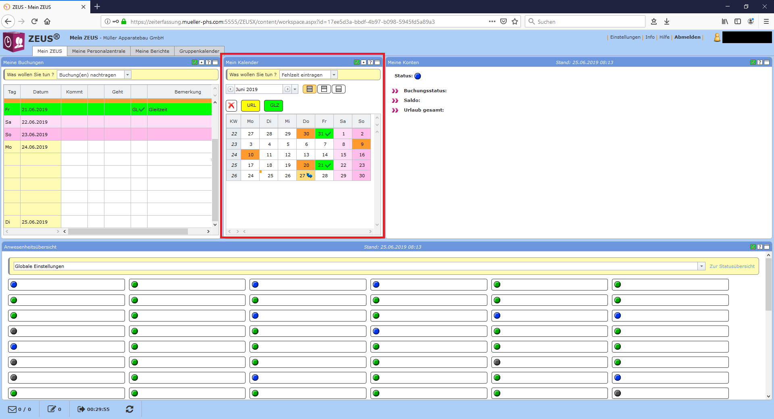Open the Gruppenkalender tab

pyautogui.click(x=199, y=51)
